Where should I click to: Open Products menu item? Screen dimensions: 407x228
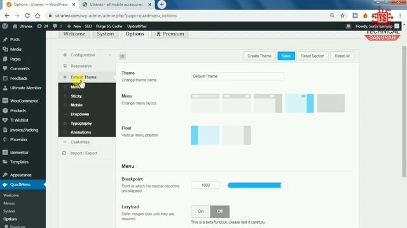(x=18, y=111)
